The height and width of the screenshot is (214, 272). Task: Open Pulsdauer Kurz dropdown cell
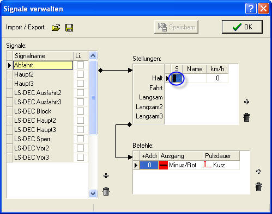[x=221, y=165]
